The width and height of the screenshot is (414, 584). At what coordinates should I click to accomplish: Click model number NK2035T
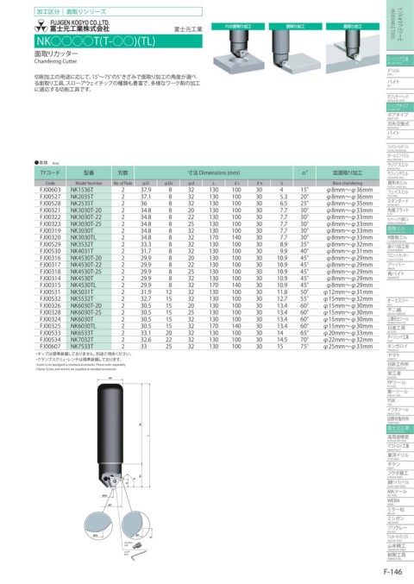tap(82, 197)
